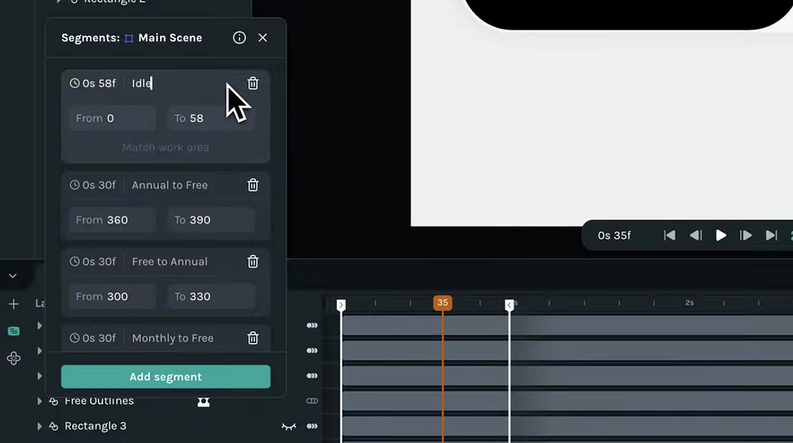Click the plus icon in left sidebar

point(13,304)
